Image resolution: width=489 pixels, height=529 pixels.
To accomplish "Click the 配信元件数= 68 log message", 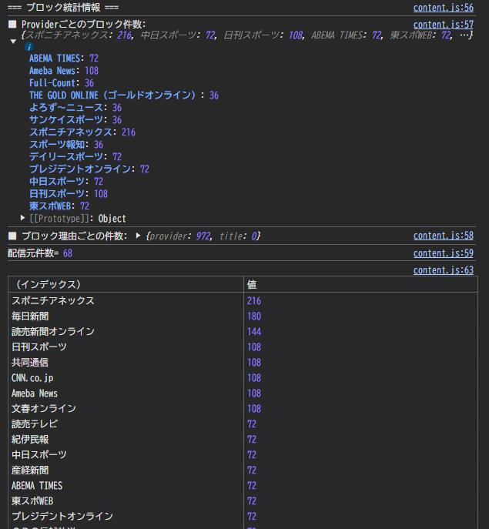I will point(40,253).
